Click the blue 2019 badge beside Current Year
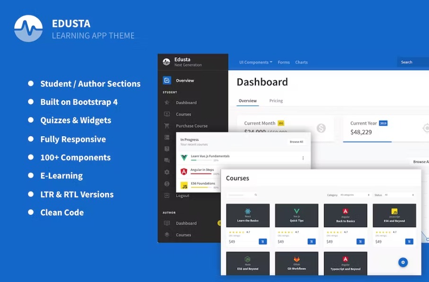The width and height of the screenshot is (429, 282). [x=383, y=123]
